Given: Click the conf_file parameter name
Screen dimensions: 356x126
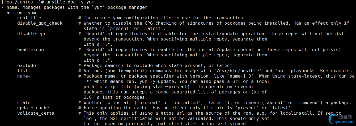Looking at the screenshot, I should coord(29,18).
